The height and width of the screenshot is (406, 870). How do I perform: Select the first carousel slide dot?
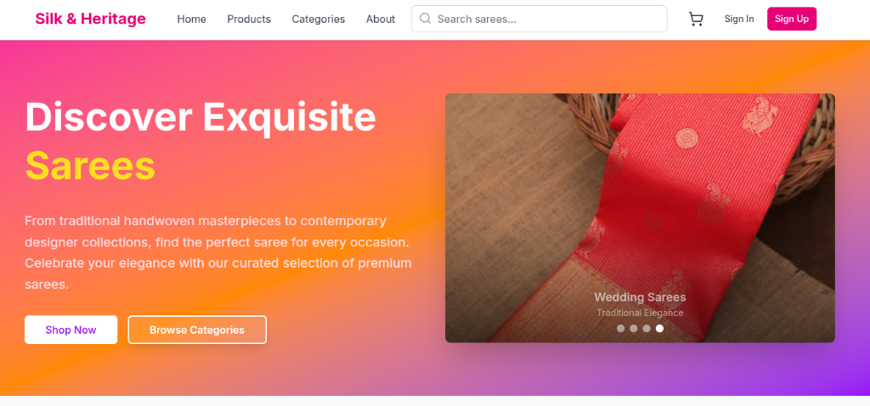[x=620, y=329]
